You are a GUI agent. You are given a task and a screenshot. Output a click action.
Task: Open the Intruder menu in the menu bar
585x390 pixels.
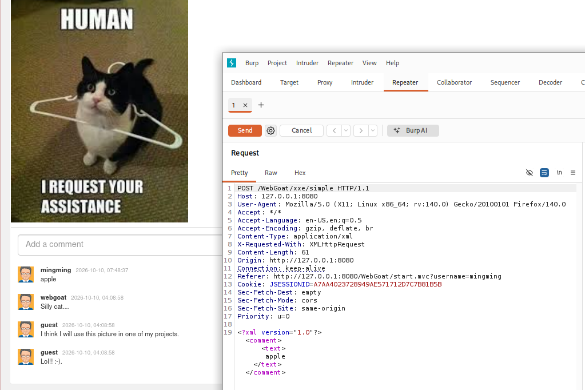tap(308, 63)
